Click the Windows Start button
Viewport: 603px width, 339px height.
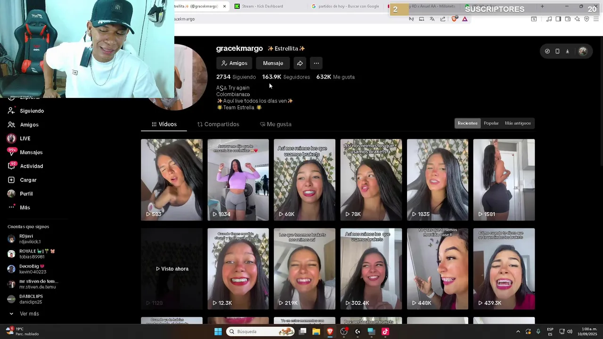pyautogui.click(x=218, y=331)
